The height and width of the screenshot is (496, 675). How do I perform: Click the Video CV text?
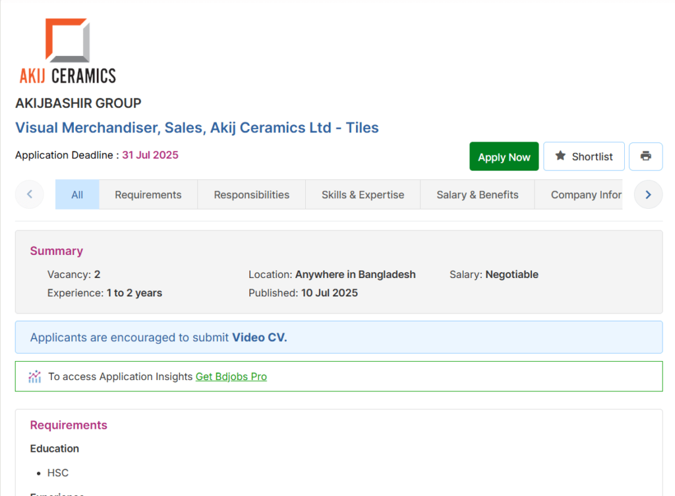(x=260, y=337)
